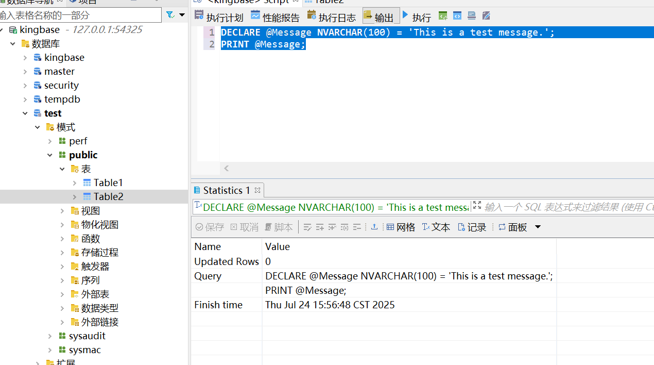
Task: Open the 执行日志 execution log
Action: coord(331,17)
